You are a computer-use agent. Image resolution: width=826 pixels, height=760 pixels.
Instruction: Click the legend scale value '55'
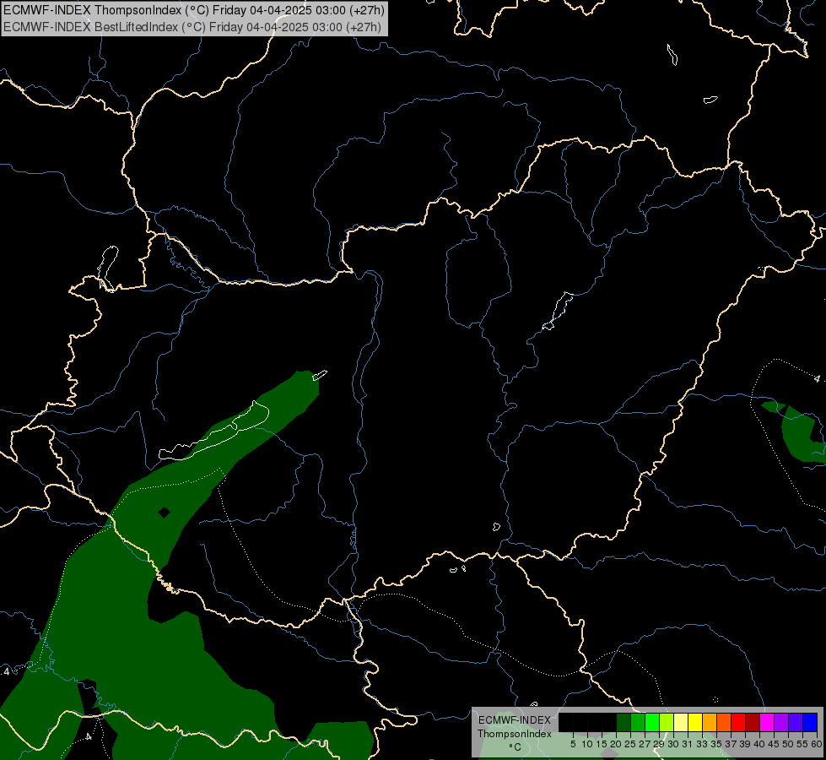coord(802,744)
